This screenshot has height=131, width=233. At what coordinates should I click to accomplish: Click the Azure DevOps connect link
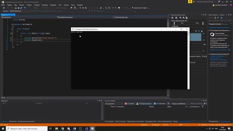218,50
